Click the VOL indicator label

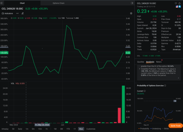(12, 83)
